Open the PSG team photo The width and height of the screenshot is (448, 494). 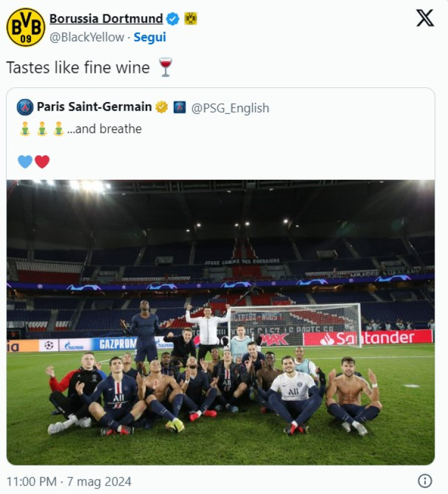coord(220,323)
